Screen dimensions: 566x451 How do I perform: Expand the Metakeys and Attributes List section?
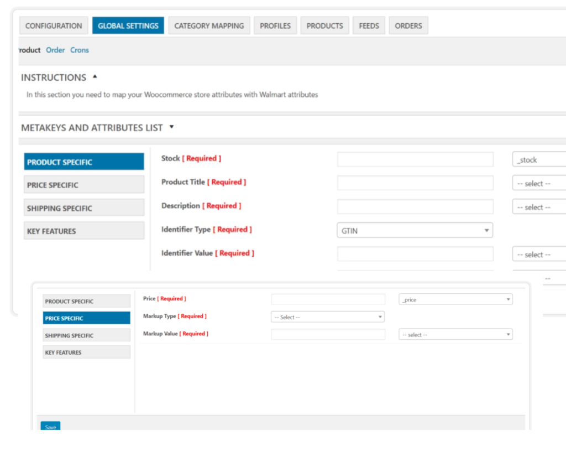pos(171,127)
